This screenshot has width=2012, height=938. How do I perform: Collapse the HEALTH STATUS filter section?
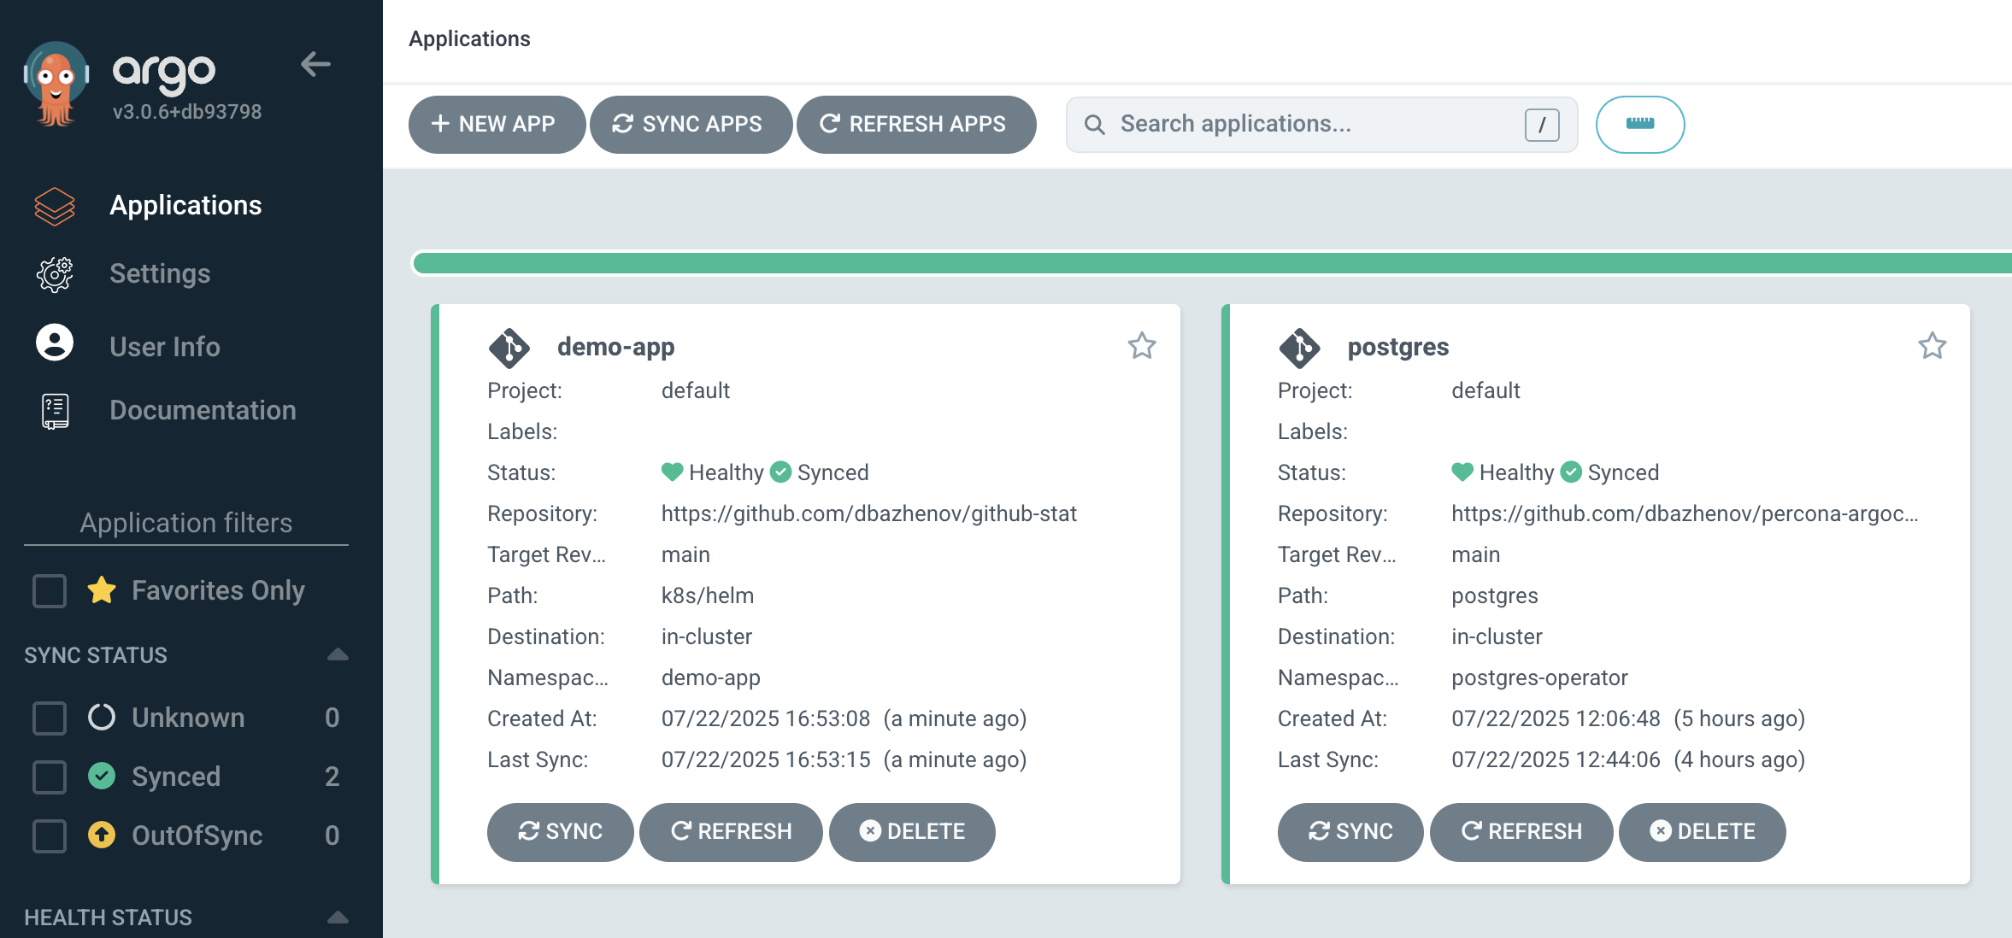point(338,917)
